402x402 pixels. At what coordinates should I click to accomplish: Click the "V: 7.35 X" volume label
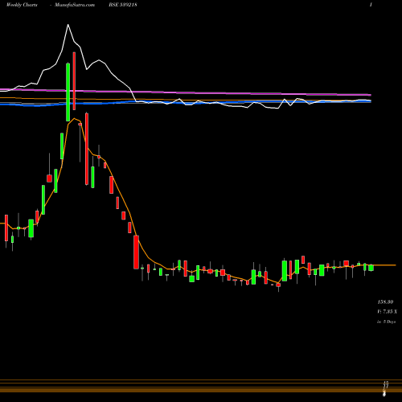(387, 312)
